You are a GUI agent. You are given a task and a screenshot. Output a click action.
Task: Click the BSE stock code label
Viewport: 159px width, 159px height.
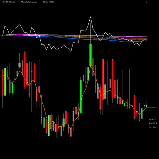coord(49,2)
